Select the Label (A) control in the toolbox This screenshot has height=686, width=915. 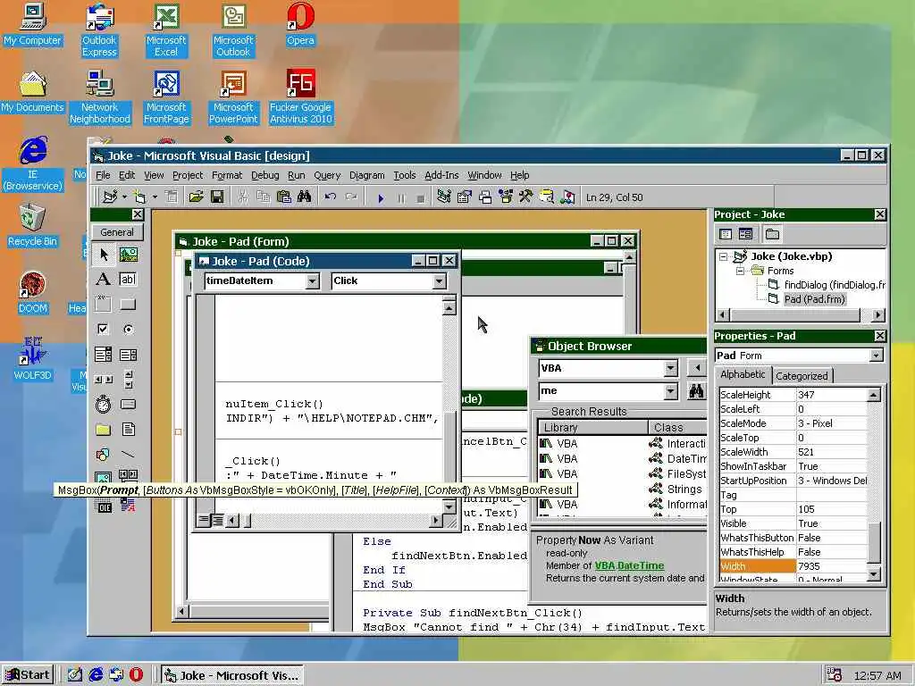coord(104,280)
